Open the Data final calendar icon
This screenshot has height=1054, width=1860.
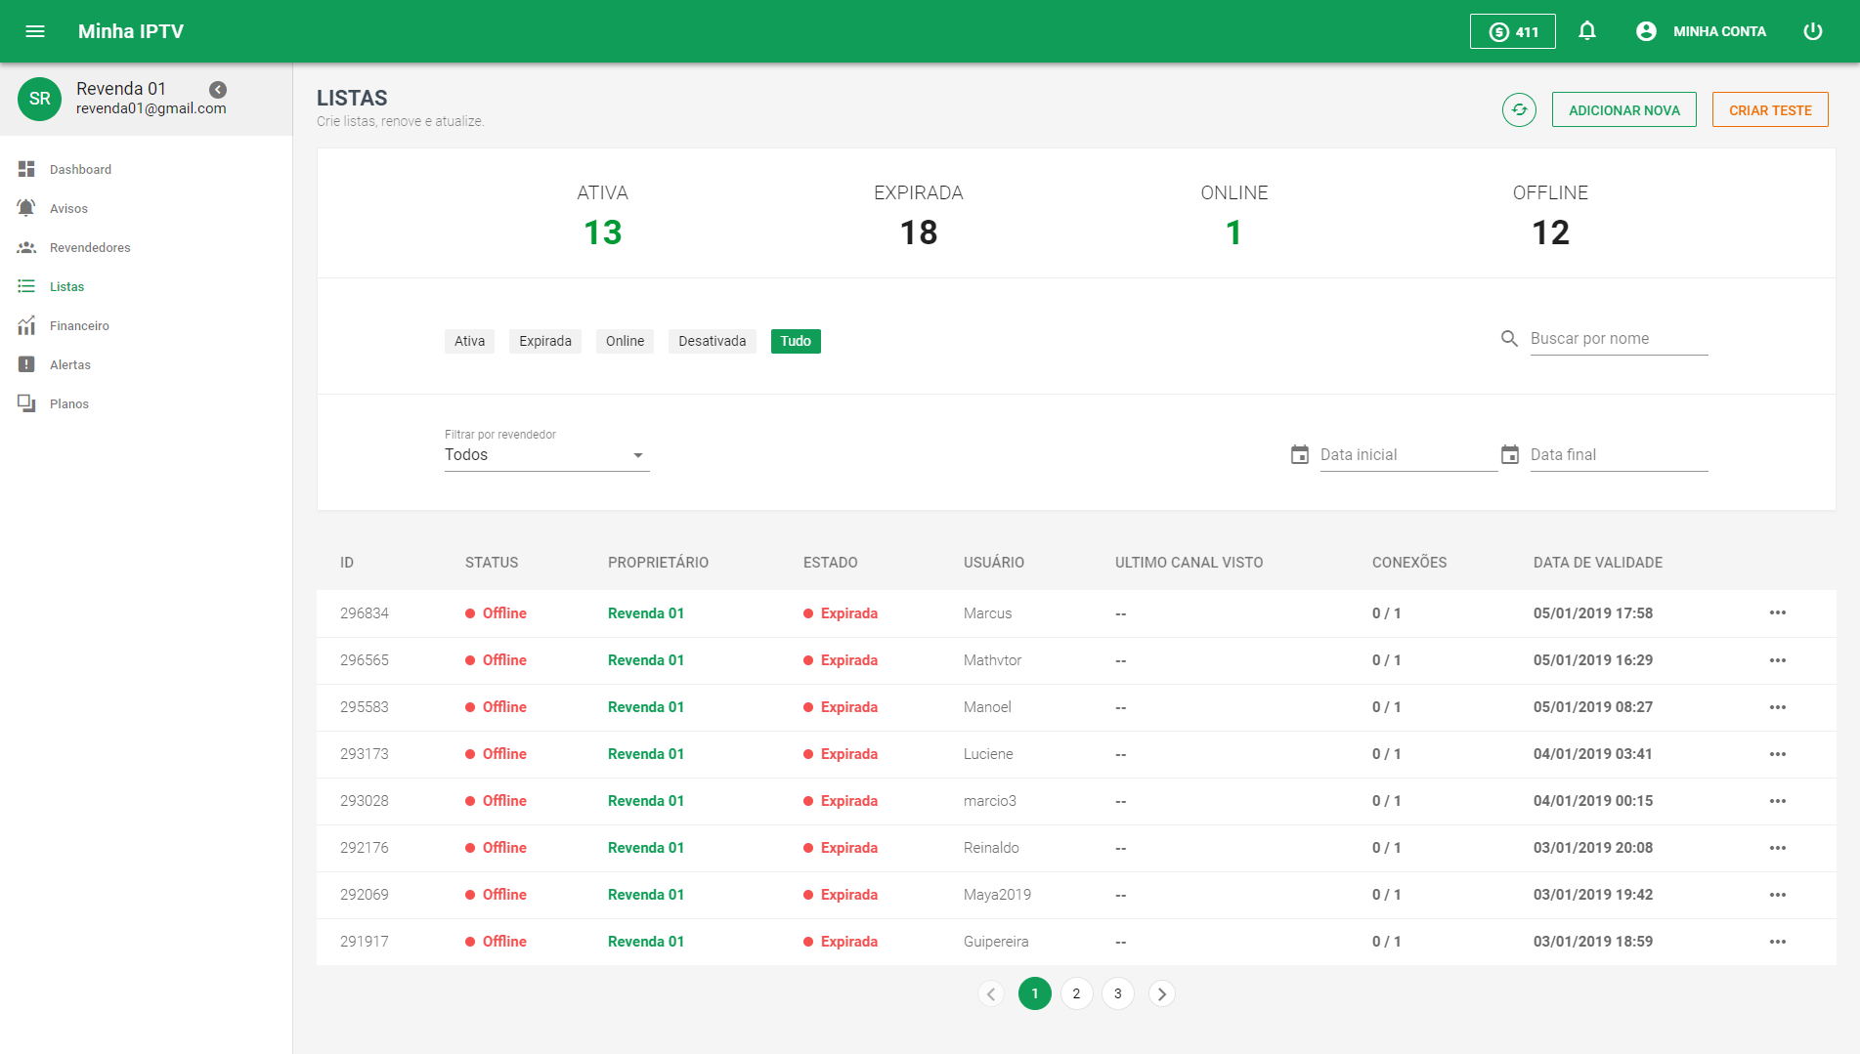point(1509,455)
